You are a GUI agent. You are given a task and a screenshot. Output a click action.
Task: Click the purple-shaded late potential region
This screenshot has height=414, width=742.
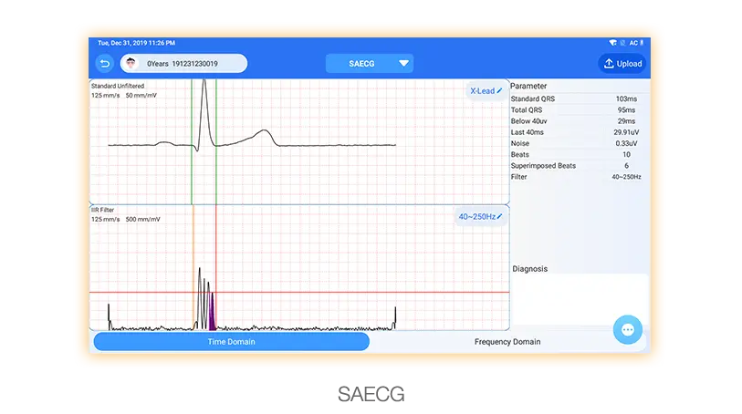point(212,312)
